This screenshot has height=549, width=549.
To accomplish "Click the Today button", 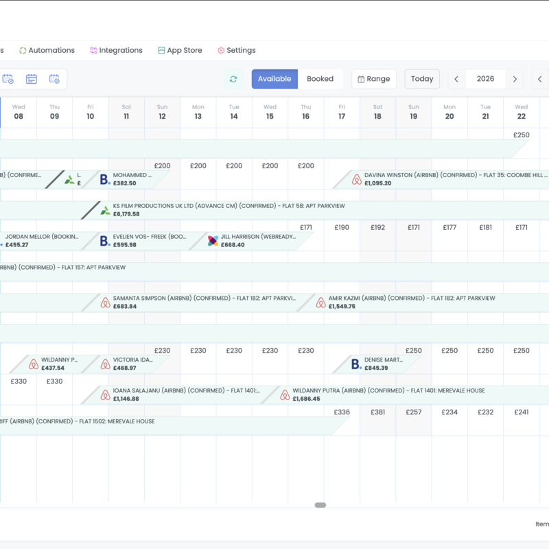I will point(422,79).
